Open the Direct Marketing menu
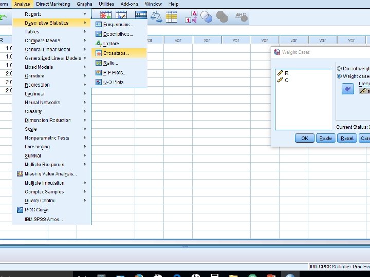This screenshot has width=370, height=277. coord(53,4)
